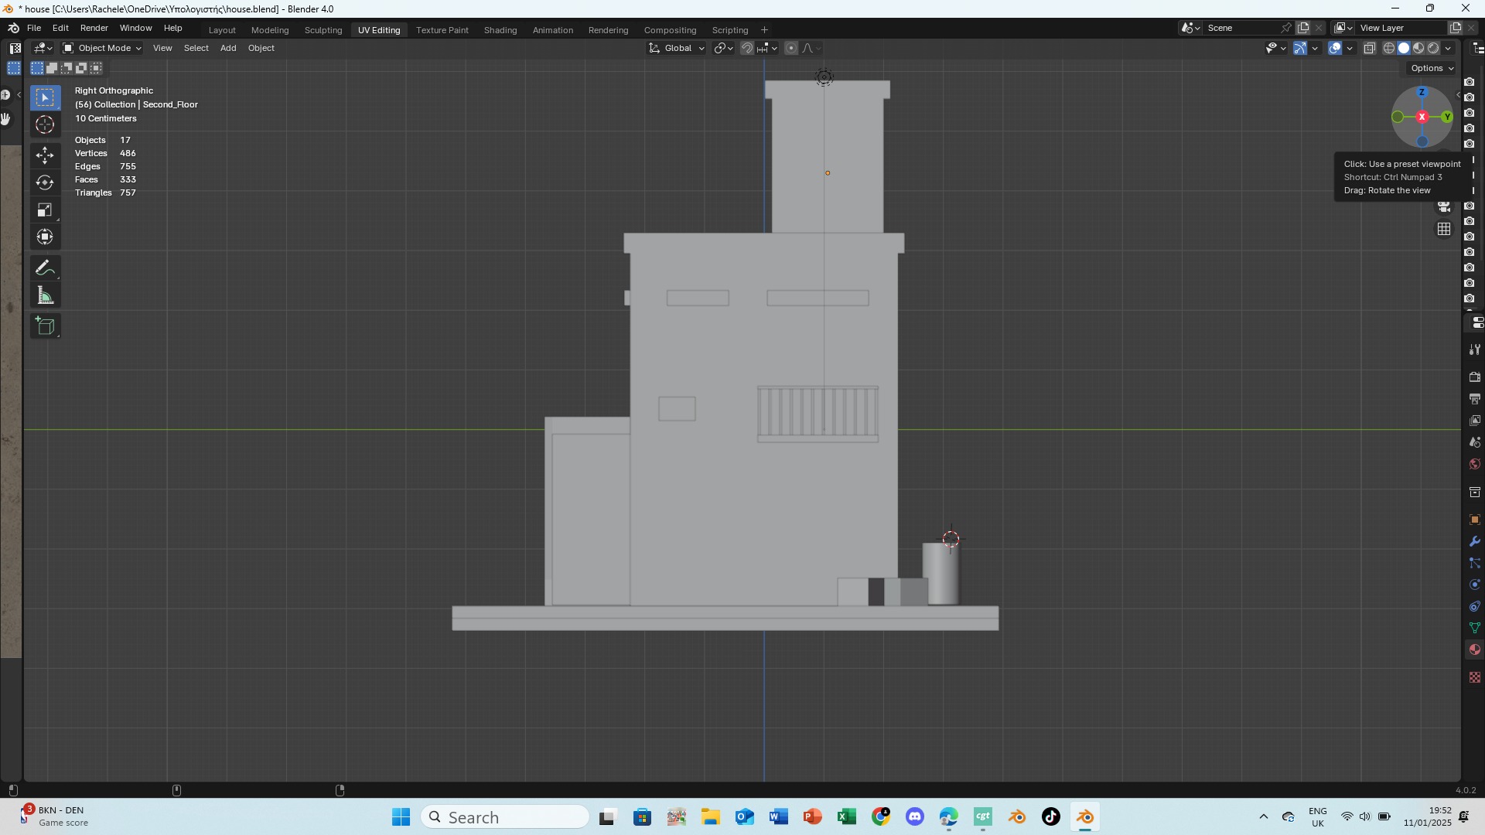
Task: Select the Move tool
Action: point(45,155)
